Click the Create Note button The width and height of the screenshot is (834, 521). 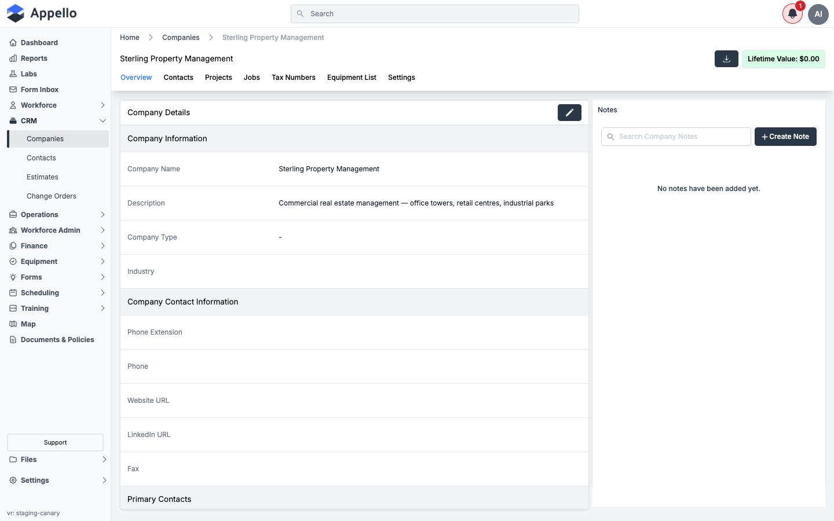tap(785, 137)
